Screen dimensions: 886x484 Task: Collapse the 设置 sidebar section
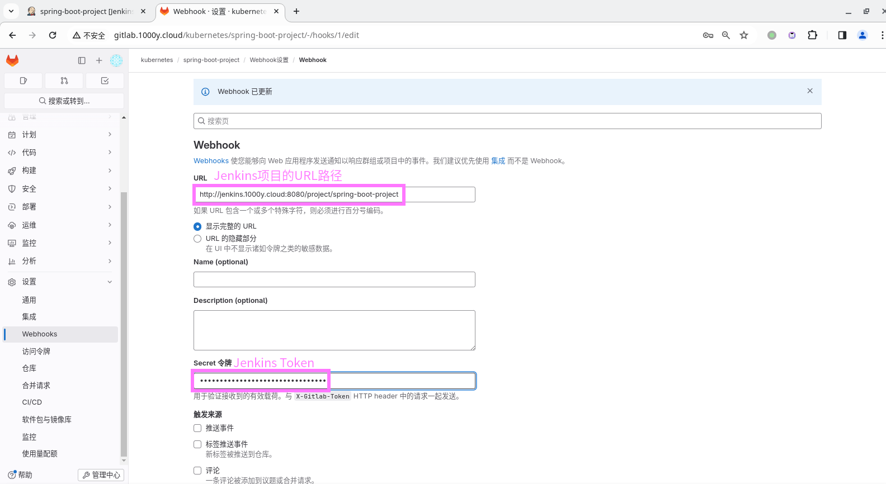[60, 282]
